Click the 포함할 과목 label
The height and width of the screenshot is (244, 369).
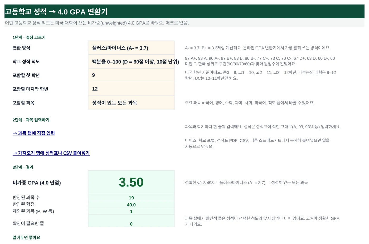click(23, 103)
